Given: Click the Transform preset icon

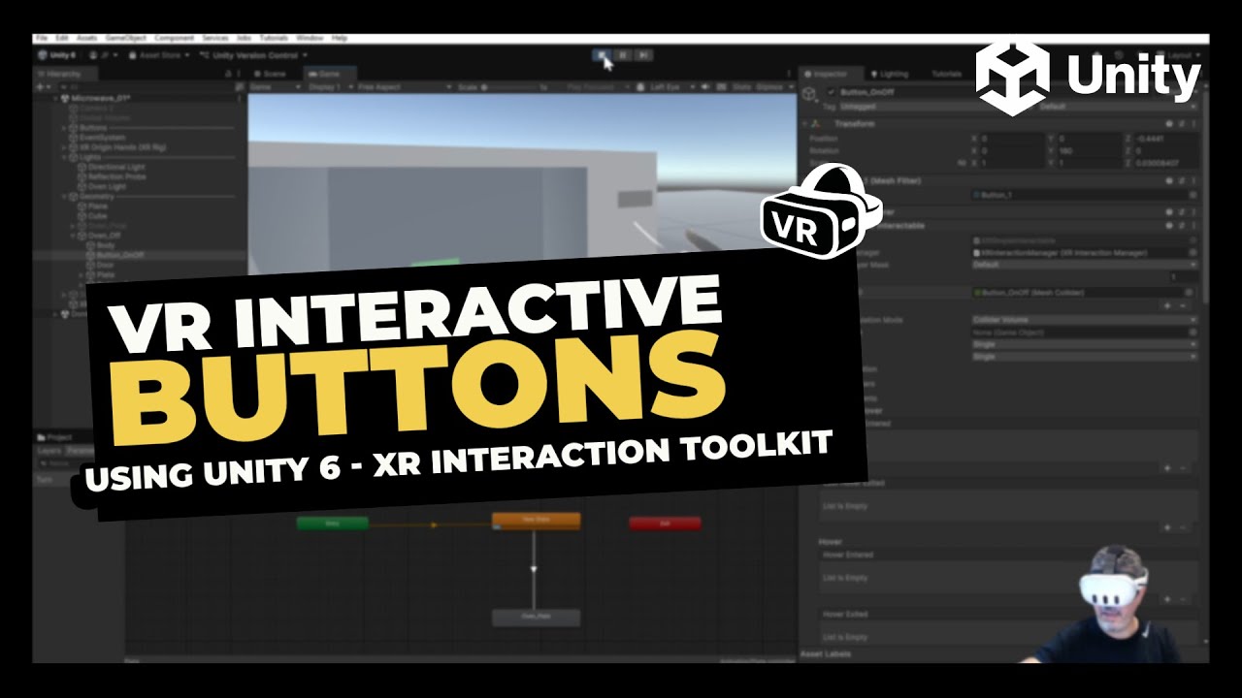Looking at the screenshot, I should (x=1181, y=124).
